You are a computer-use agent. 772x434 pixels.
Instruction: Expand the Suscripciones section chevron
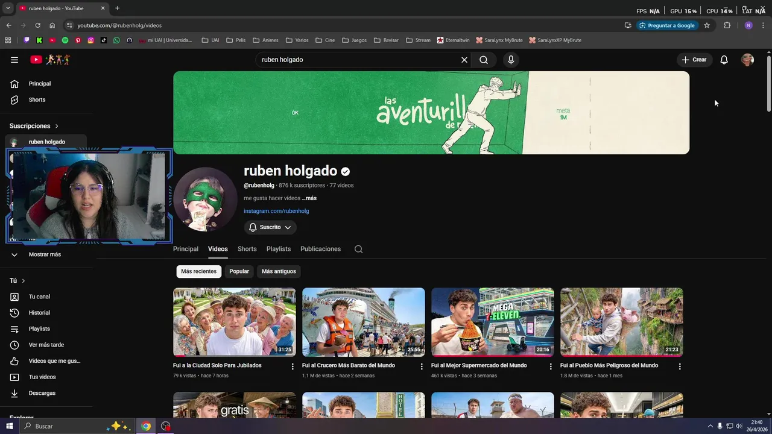[x=57, y=126]
